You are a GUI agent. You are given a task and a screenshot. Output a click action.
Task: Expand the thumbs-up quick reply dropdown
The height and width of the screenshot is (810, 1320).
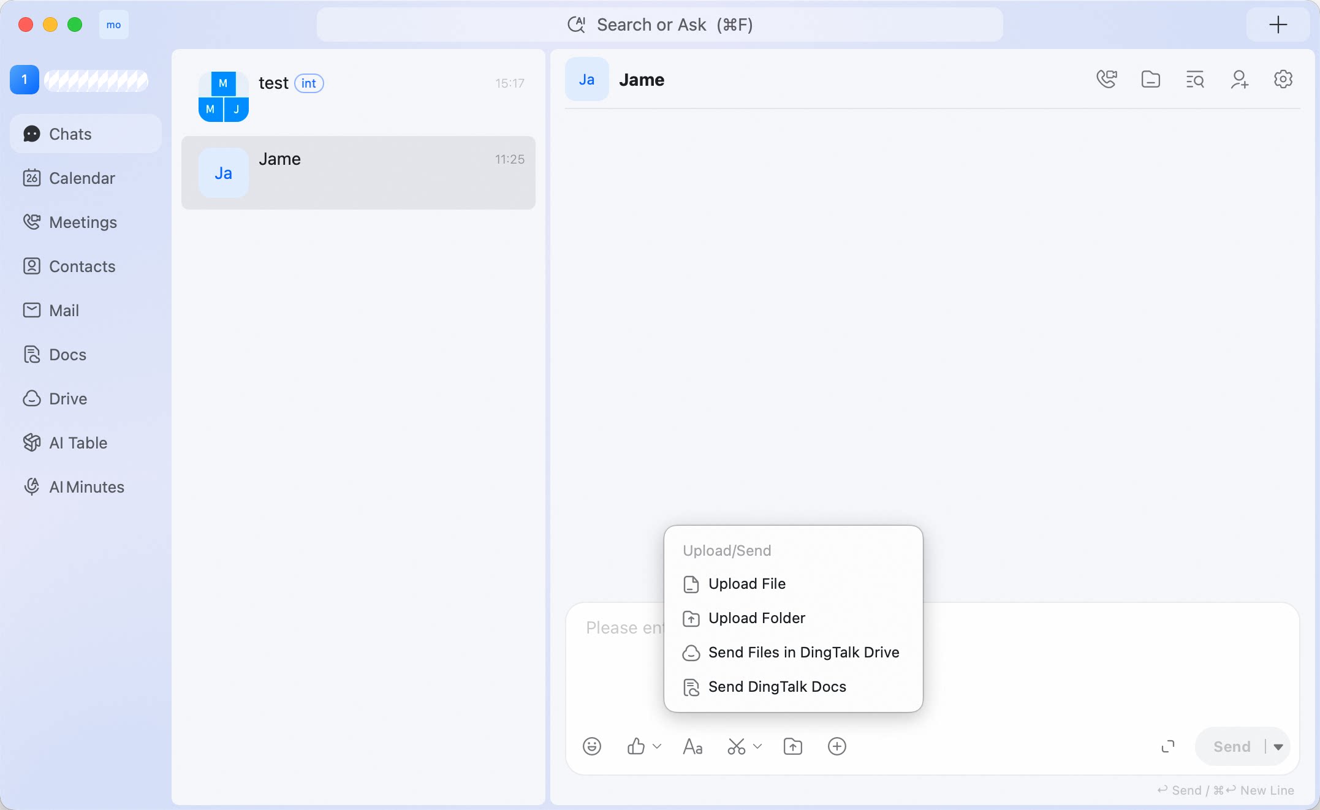(x=657, y=746)
